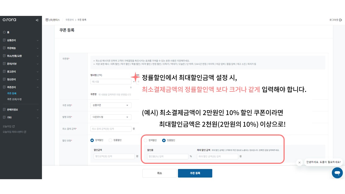Expand the 판매자정보 chevron
Image resolution: width=345 pixels, height=194 pixels.
[x=37, y=110]
